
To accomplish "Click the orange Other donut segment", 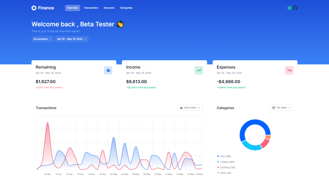I will click(x=268, y=137).
